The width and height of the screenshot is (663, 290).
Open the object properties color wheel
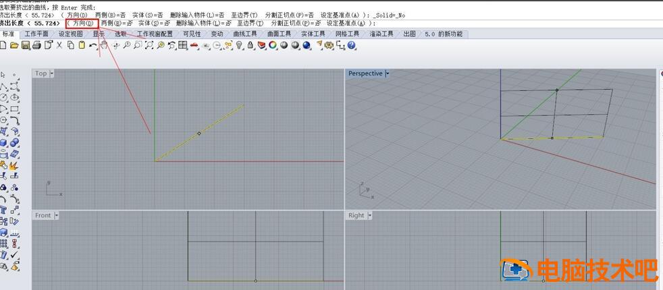[273, 45]
